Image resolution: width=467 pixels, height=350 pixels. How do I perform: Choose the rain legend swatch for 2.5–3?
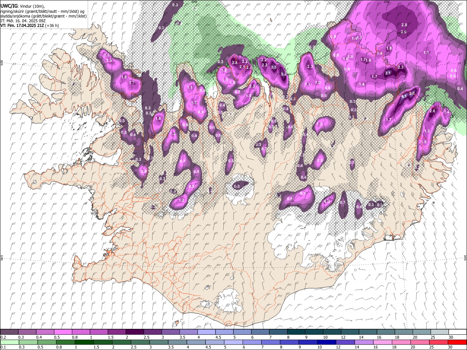(140, 342)
